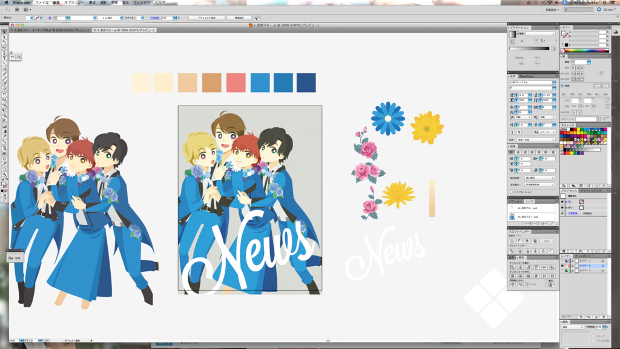The image size is (620, 349).
Task: Open the font family dropdown in Character panel
Action: [x=554, y=82]
